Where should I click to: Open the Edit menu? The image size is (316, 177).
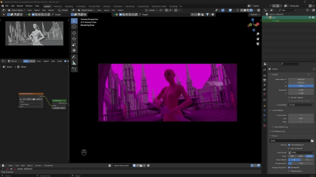(x=13, y=6)
